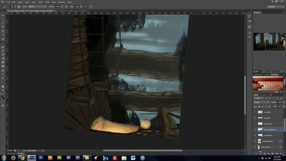The height and width of the screenshot is (161, 286).
Task: Open the layer filter Kind dropdown
Action: [258, 98]
